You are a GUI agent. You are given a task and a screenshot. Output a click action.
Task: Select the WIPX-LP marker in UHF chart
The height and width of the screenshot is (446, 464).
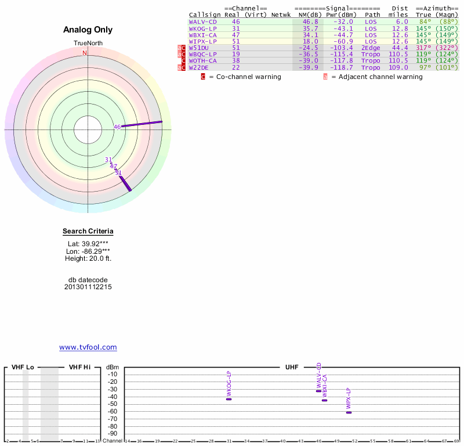point(349,412)
